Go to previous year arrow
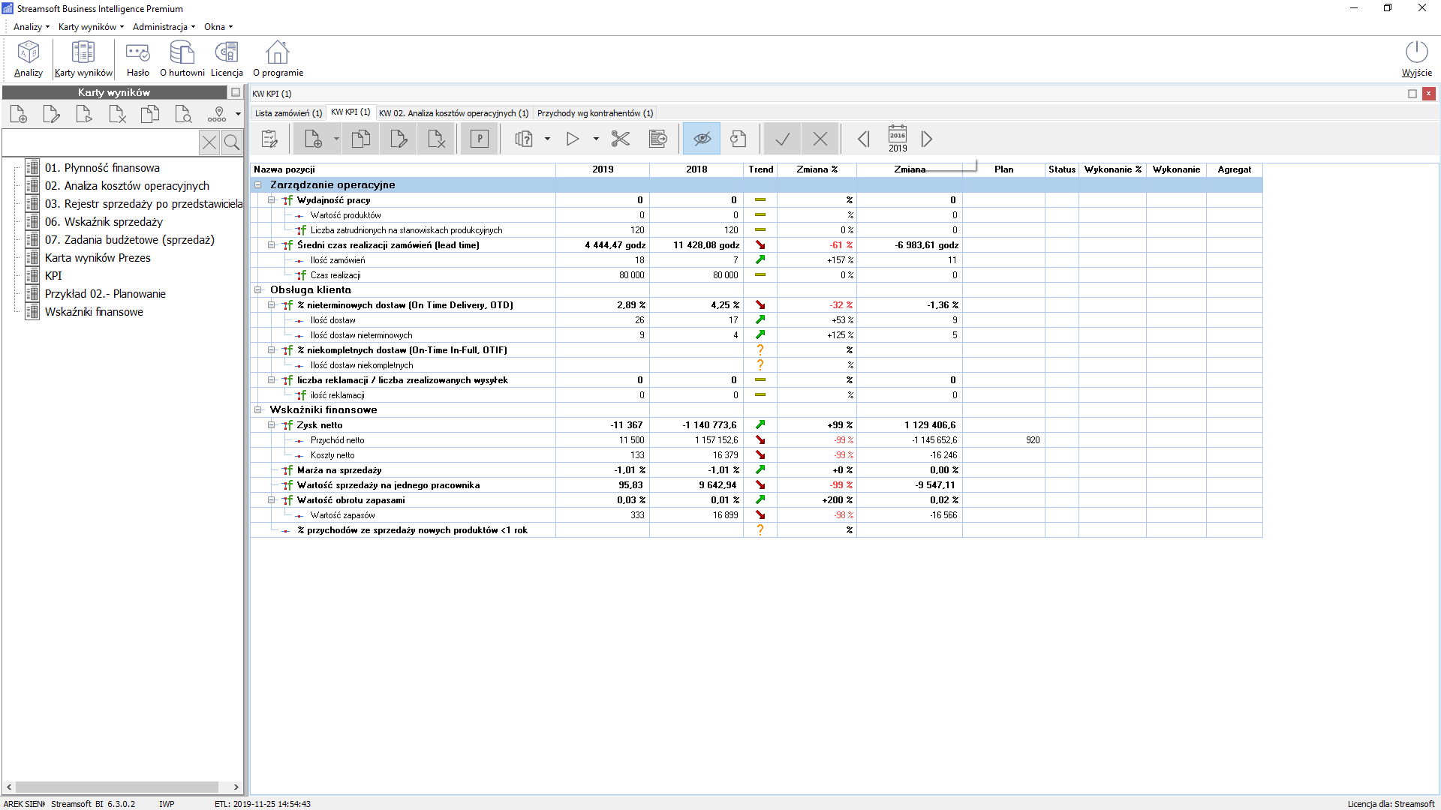 coord(864,139)
